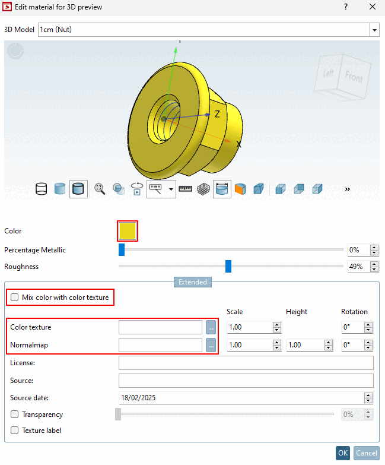Enable the orange section cut view icon
Image resolution: width=385 pixels, height=465 pixels.
click(240, 189)
